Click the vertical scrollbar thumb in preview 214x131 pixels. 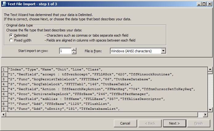(210, 73)
